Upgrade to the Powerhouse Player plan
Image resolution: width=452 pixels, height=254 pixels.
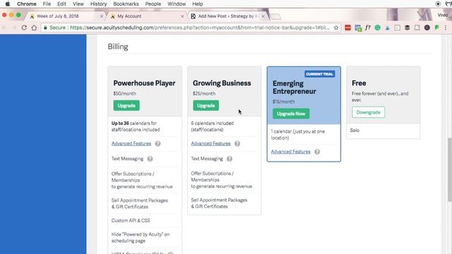(x=126, y=105)
